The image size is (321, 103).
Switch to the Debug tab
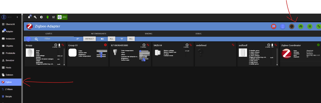point(198,34)
